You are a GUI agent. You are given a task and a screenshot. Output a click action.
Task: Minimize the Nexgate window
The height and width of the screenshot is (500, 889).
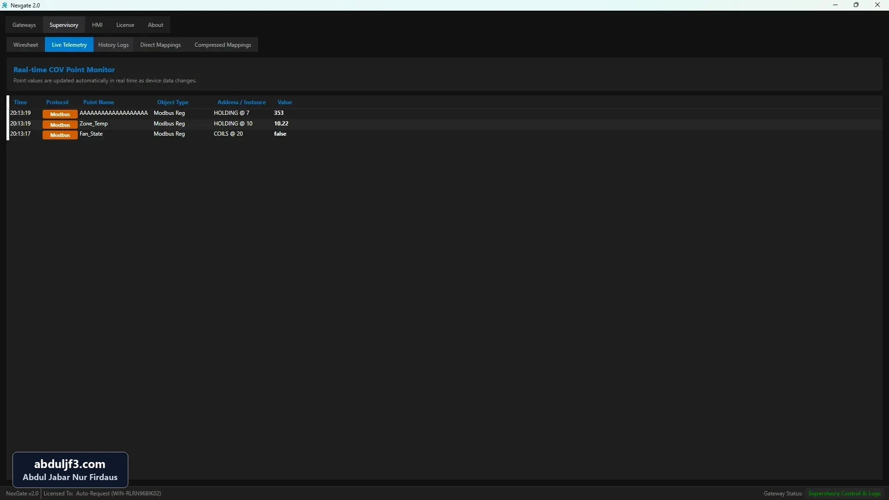(835, 5)
